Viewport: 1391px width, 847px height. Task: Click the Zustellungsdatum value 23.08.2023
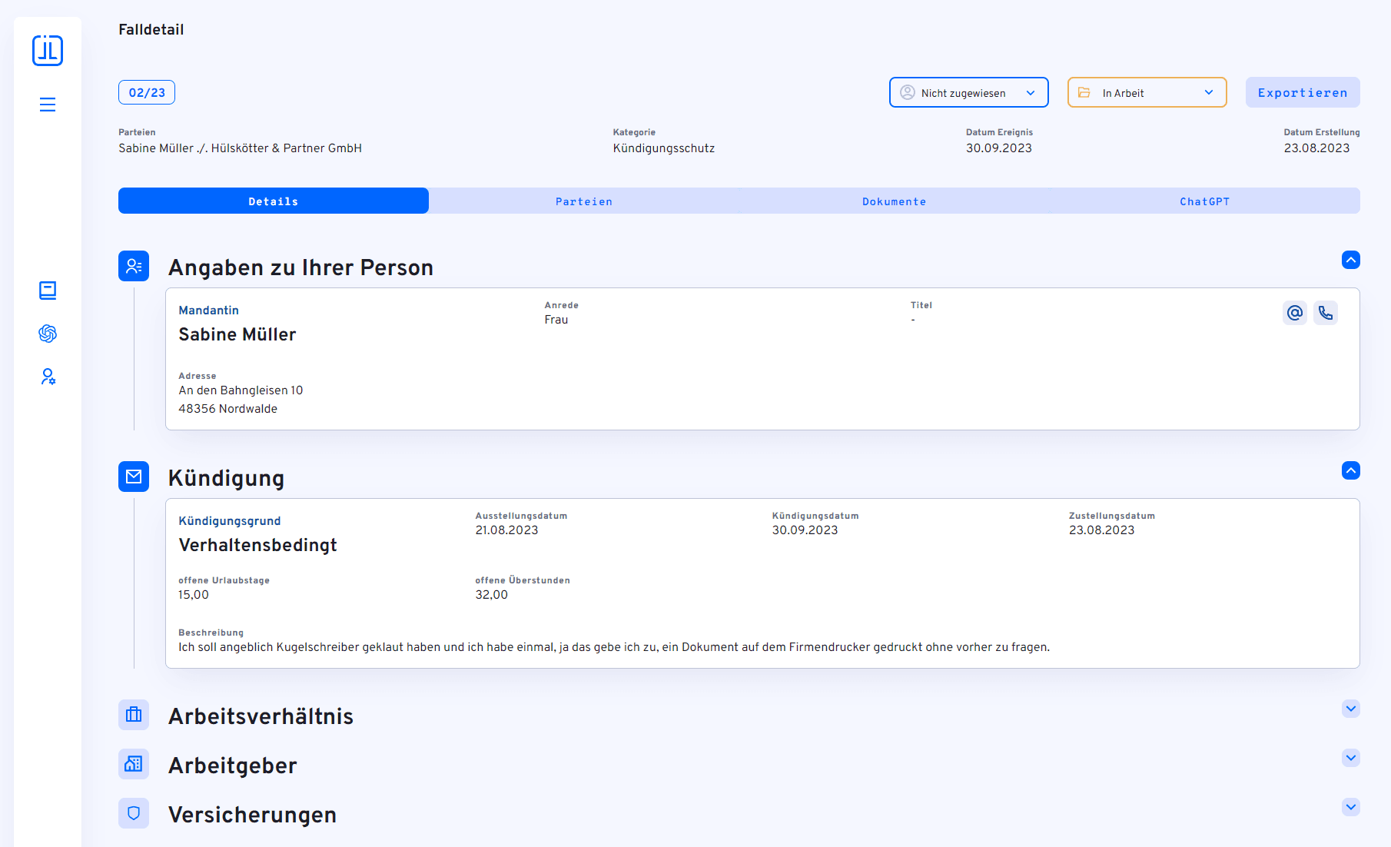tap(1101, 530)
